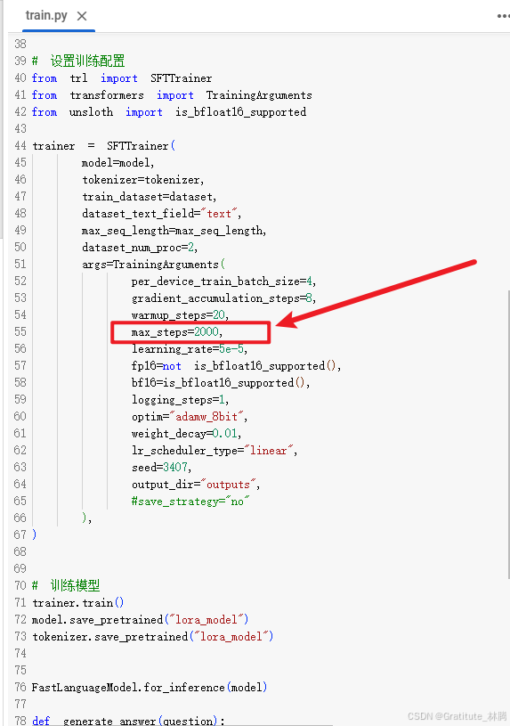Click model.save_pretrained("lora_model") line
The image size is (510, 726).
[141, 619]
